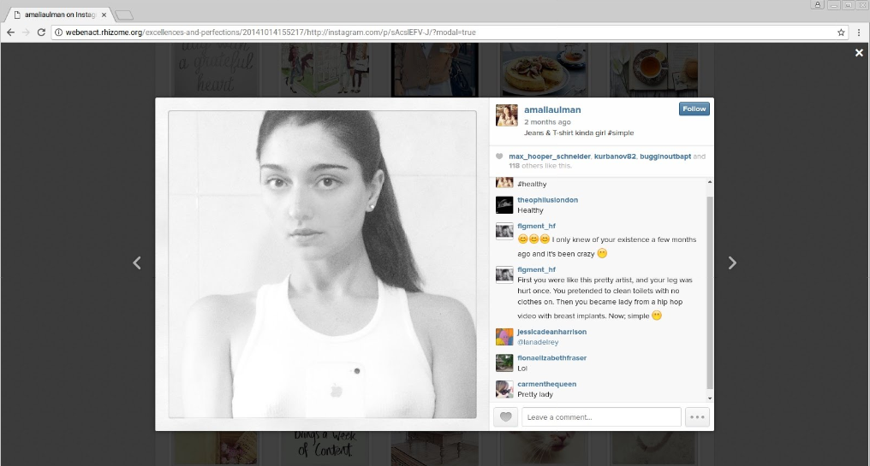The height and width of the screenshot is (466, 870).
Task: Open kurbanov82 liker link
Action: 615,156
